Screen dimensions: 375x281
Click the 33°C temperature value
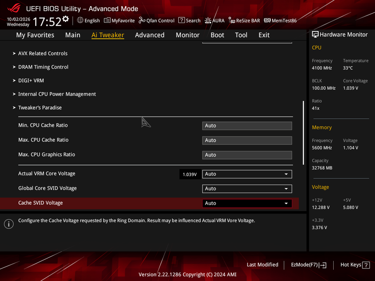coord(348,68)
